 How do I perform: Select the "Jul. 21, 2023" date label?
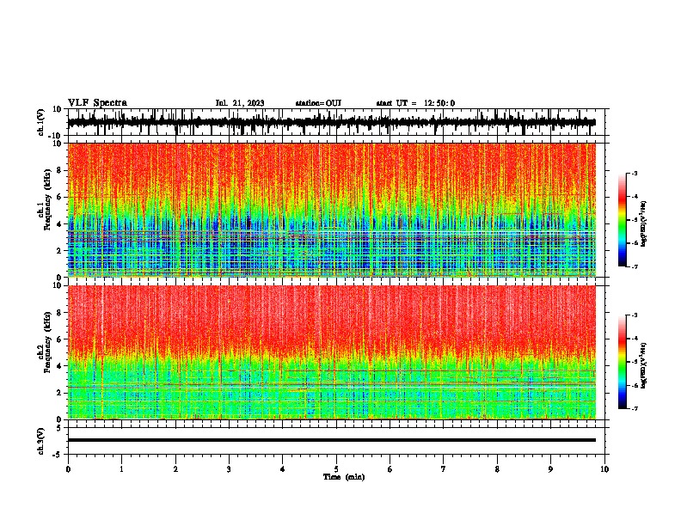pos(240,103)
